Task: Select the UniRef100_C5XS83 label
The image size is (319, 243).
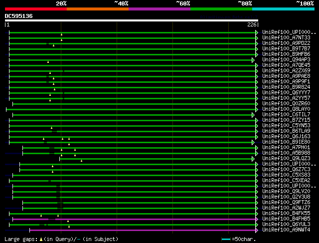Action: click(x=286, y=175)
